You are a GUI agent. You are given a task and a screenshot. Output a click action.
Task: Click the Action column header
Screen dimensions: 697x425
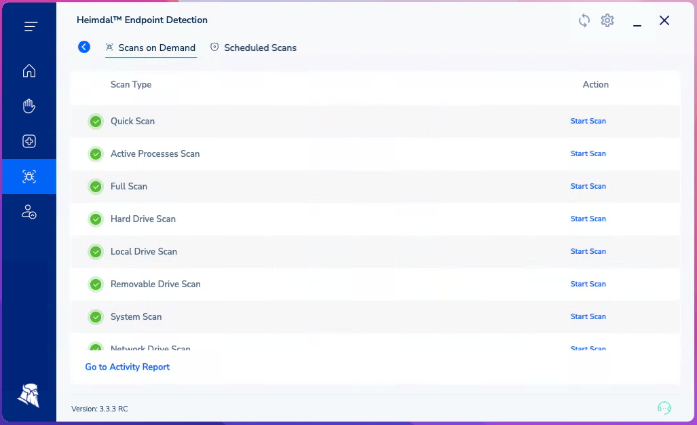coord(596,84)
